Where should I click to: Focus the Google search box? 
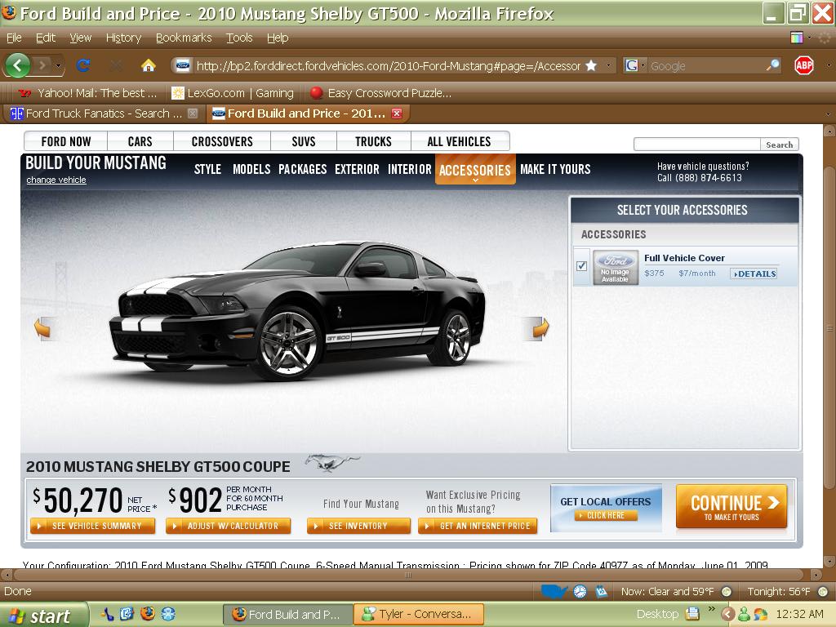706,65
